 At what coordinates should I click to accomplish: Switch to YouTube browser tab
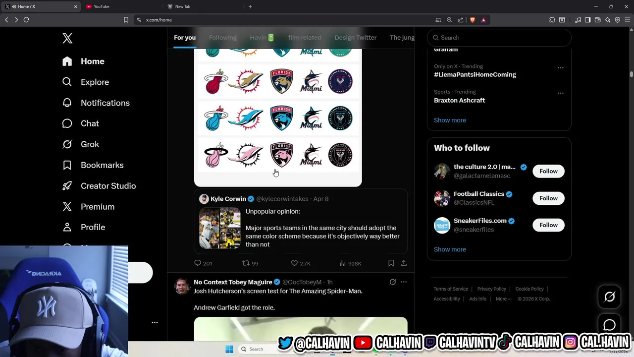[123, 6]
